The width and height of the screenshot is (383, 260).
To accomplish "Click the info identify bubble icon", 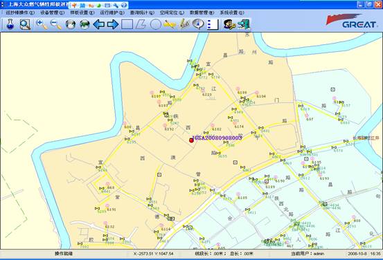I will 198,24.
